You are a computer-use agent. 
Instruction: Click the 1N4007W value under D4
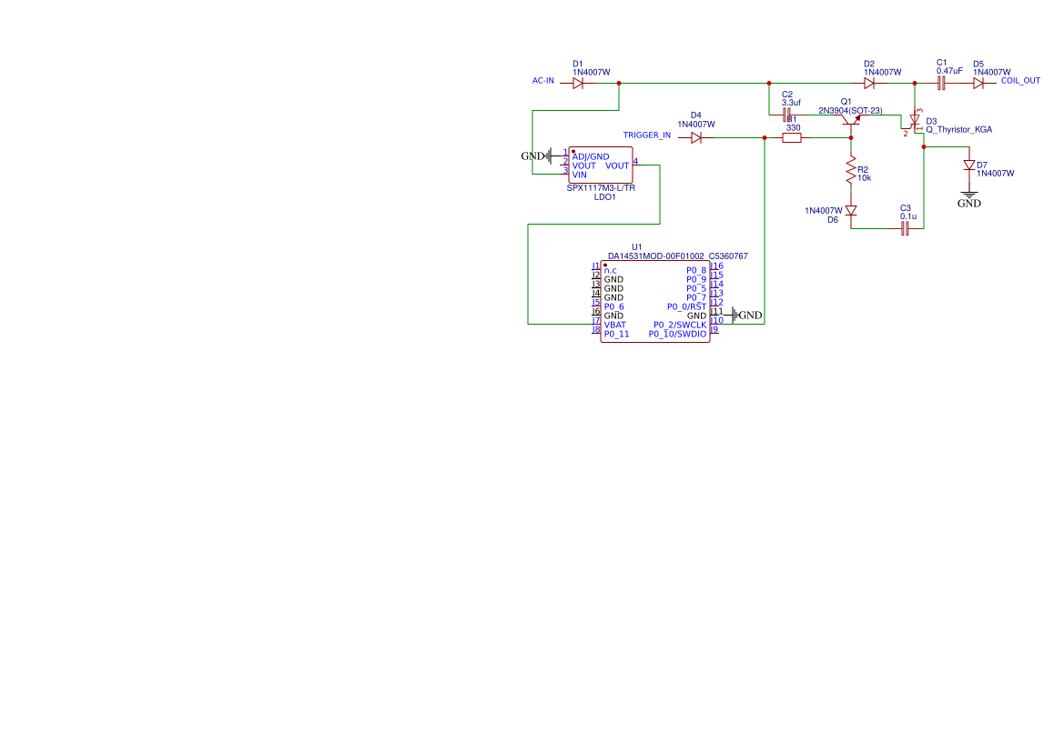696,124
